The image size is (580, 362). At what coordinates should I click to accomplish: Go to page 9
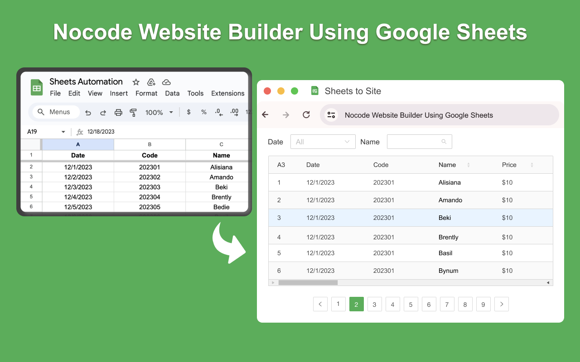point(483,304)
